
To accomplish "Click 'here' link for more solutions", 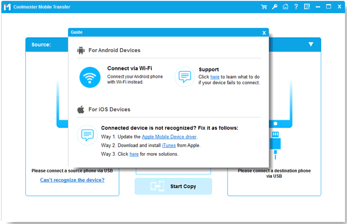I will pos(134,154).
